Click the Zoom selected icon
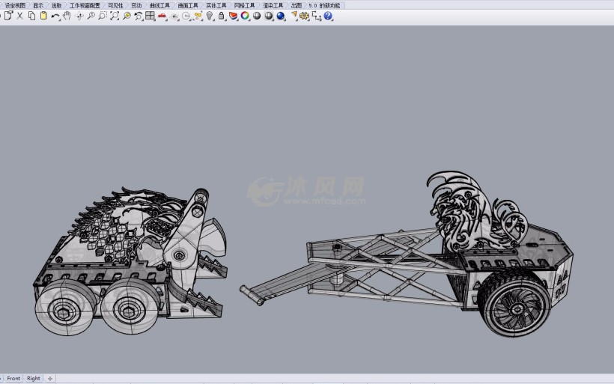Screen dimensions: 614x384 coord(127,16)
